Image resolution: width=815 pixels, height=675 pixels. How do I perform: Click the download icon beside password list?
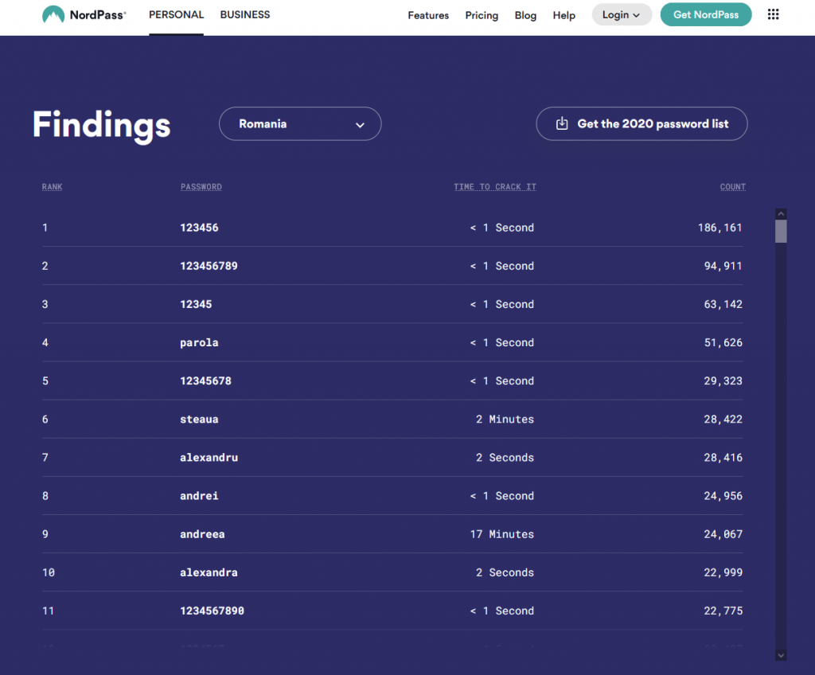click(562, 124)
